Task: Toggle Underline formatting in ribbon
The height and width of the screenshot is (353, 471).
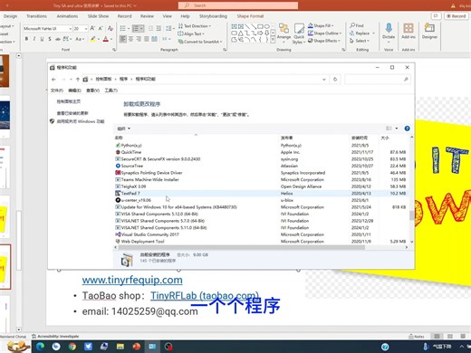Action: tap(42, 39)
